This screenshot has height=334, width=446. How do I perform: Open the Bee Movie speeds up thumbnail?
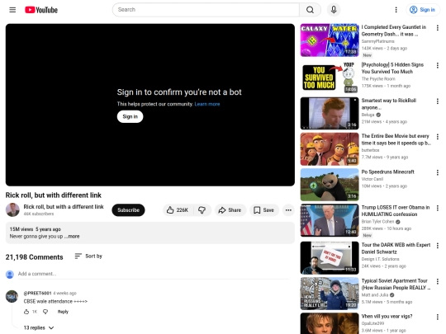point(330,149)
